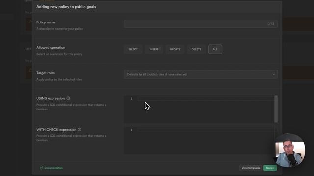
Task: Click the Target roles chevron arrow
Action: point(274,74)
